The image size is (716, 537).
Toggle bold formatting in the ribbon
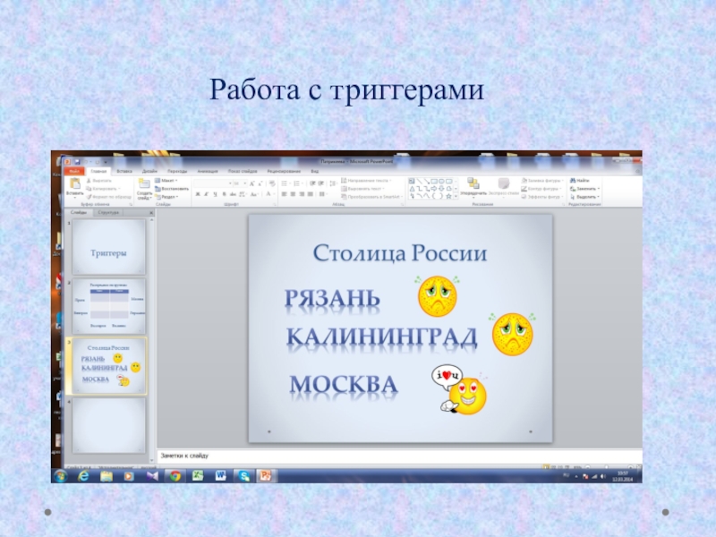197,193
